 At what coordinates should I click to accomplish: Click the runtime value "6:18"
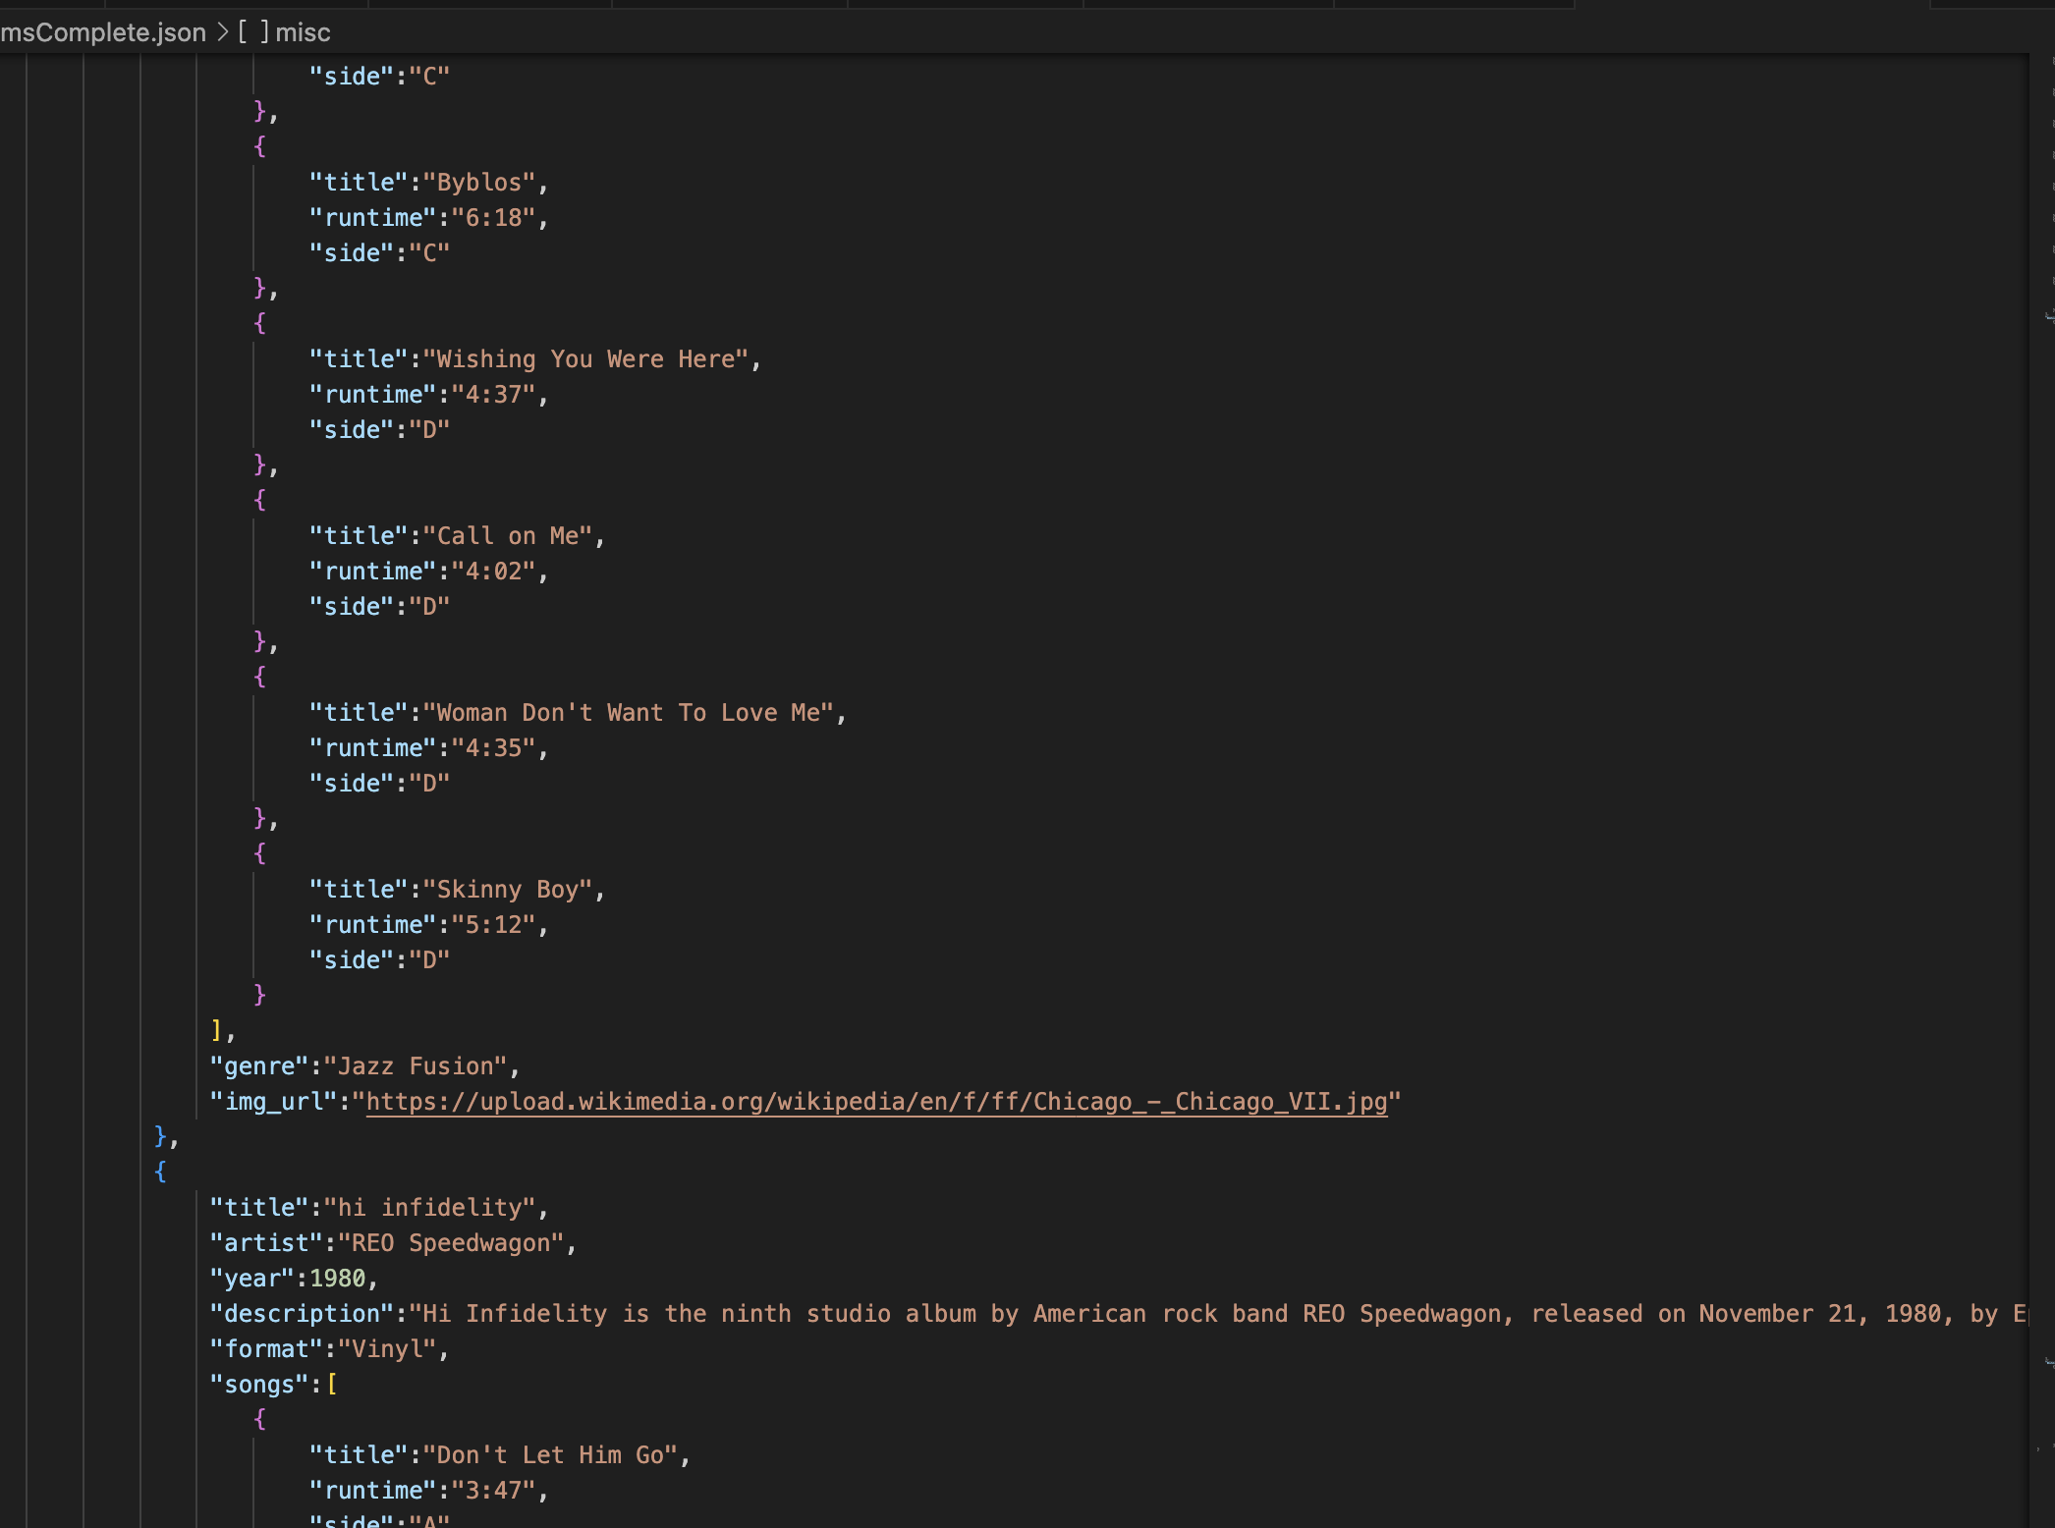(x=494, y=218)
